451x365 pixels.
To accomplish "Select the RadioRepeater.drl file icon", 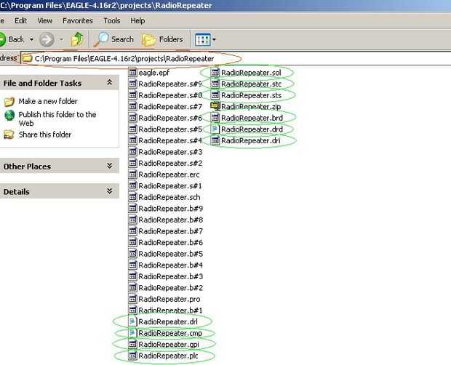I will [132, 321].
